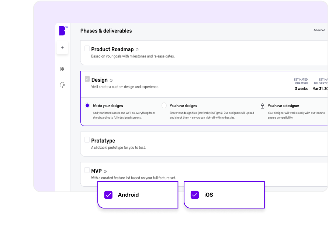Click the iOS label
This screenshot has height=225, width=329.
208,195
